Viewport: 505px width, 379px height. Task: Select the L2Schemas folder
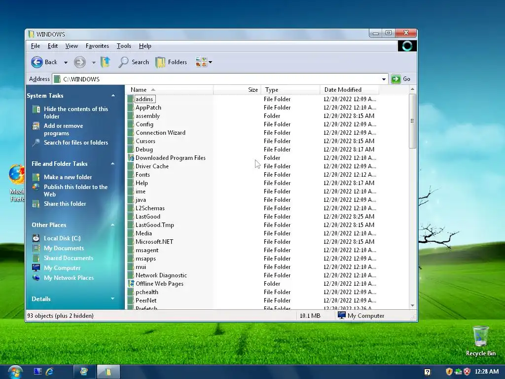(x=150, y=208)
